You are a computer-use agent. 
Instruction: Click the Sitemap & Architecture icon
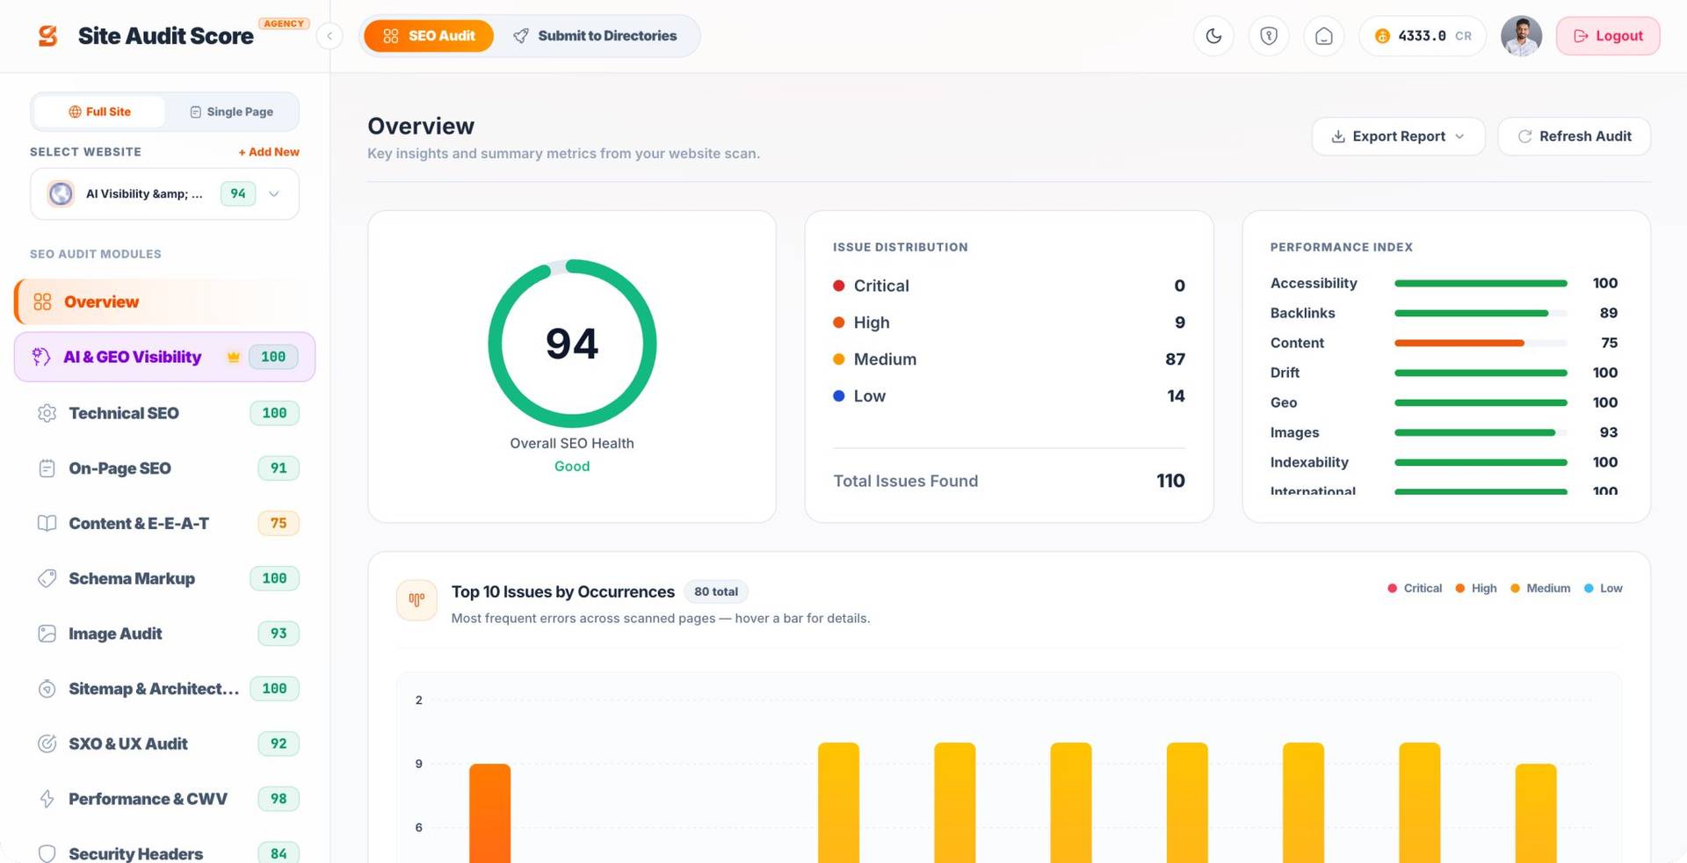click(47, 689)
